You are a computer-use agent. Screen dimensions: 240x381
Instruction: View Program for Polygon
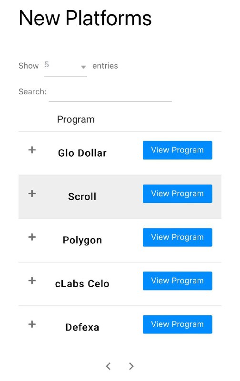pyautogui.click(x=177, y=237)
